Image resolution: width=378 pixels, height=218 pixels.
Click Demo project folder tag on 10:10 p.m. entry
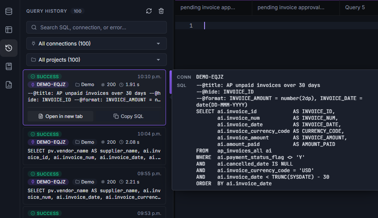point(85,85)
